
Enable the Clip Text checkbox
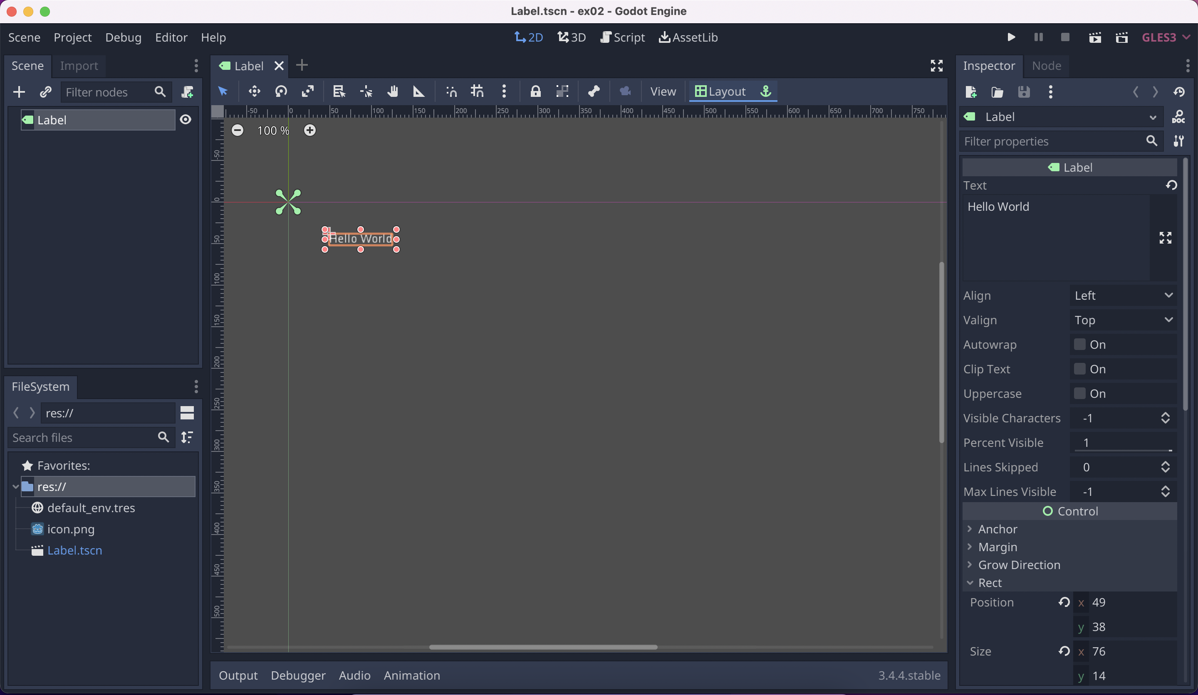click(x=1079, y=369)
